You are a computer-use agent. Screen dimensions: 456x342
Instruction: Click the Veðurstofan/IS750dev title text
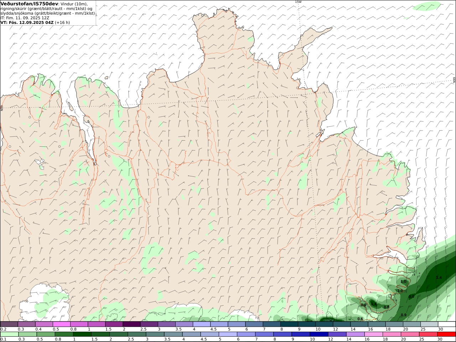pyautogui.click(x=29, y=4)
